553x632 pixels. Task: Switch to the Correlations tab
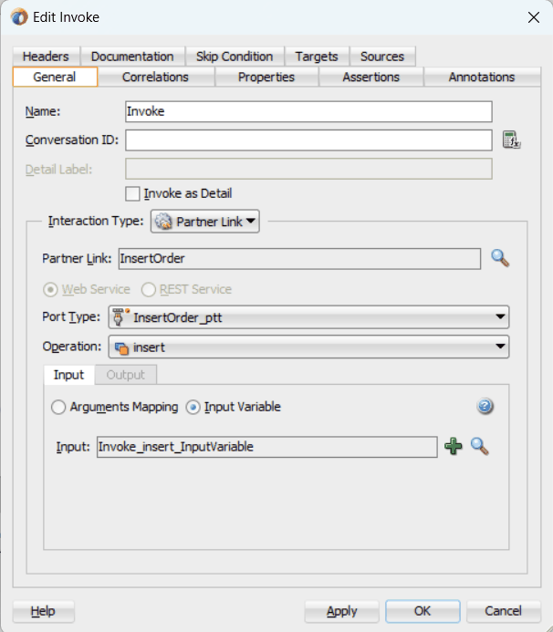point(156,77)
